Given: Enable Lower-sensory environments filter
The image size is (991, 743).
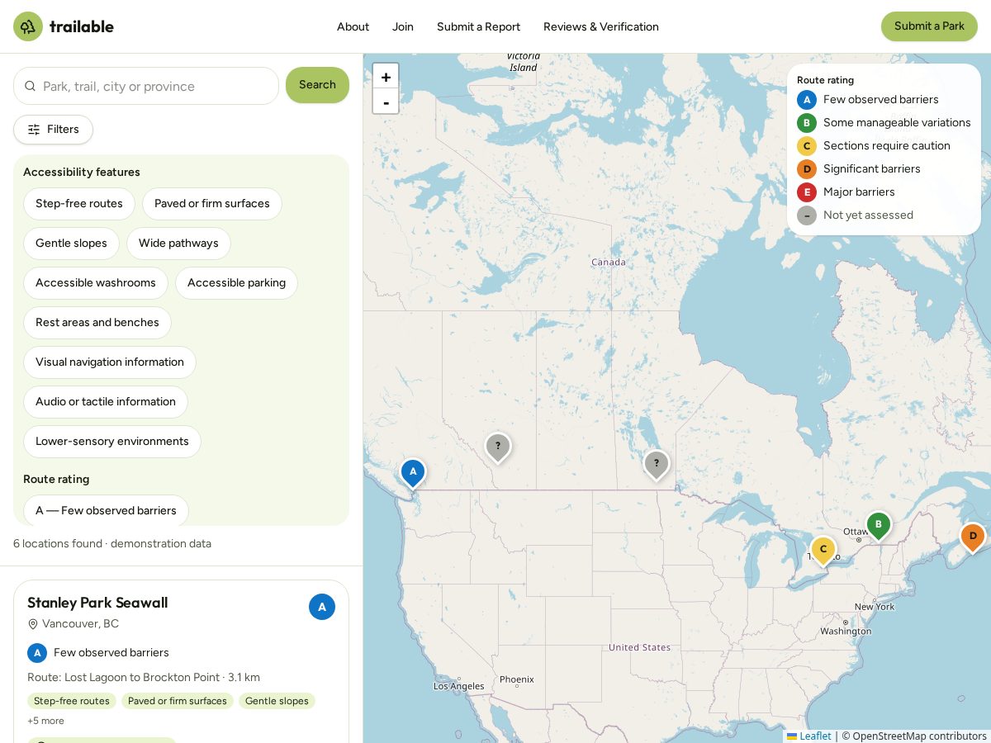Looking at the screenshot, I should tap(112, 442).
